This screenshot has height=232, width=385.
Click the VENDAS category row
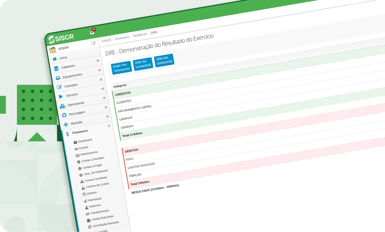click(x=127, y=127)
